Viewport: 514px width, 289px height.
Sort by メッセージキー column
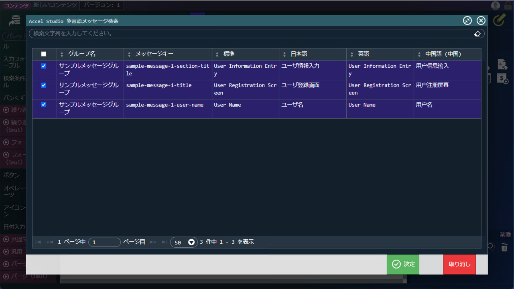[x=168, y=54]
